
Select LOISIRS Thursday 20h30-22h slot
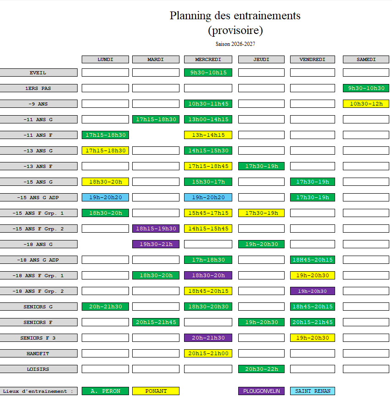261,369
